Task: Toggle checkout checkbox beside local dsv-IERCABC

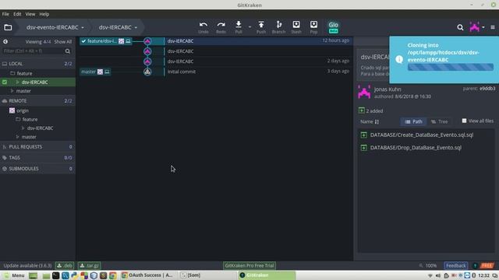Action: (x=5, y=82)
